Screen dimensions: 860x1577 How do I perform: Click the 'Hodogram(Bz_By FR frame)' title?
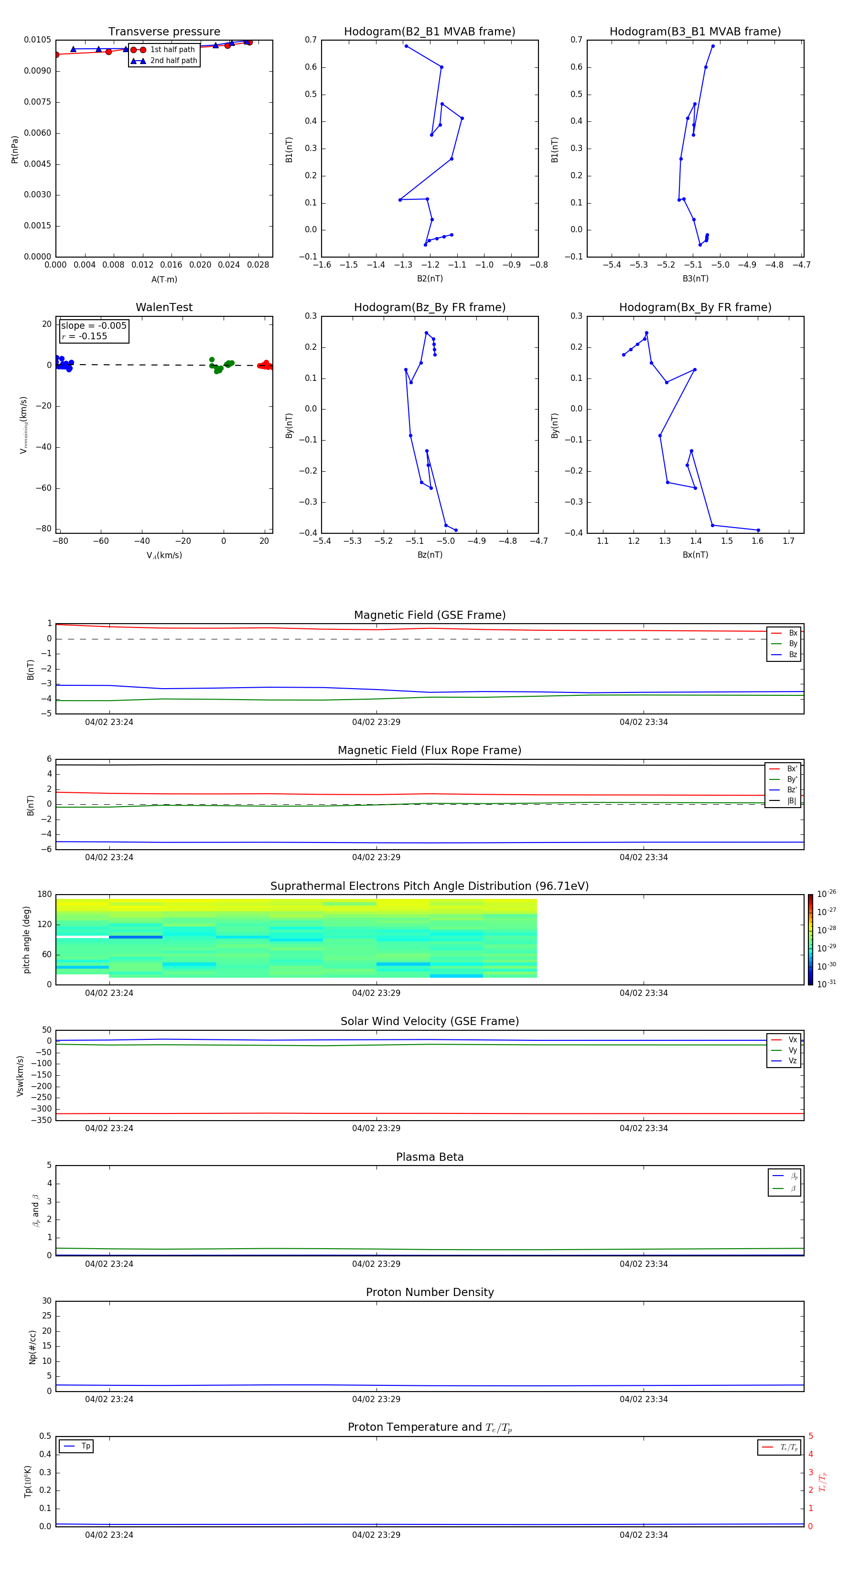coord(430,307)
